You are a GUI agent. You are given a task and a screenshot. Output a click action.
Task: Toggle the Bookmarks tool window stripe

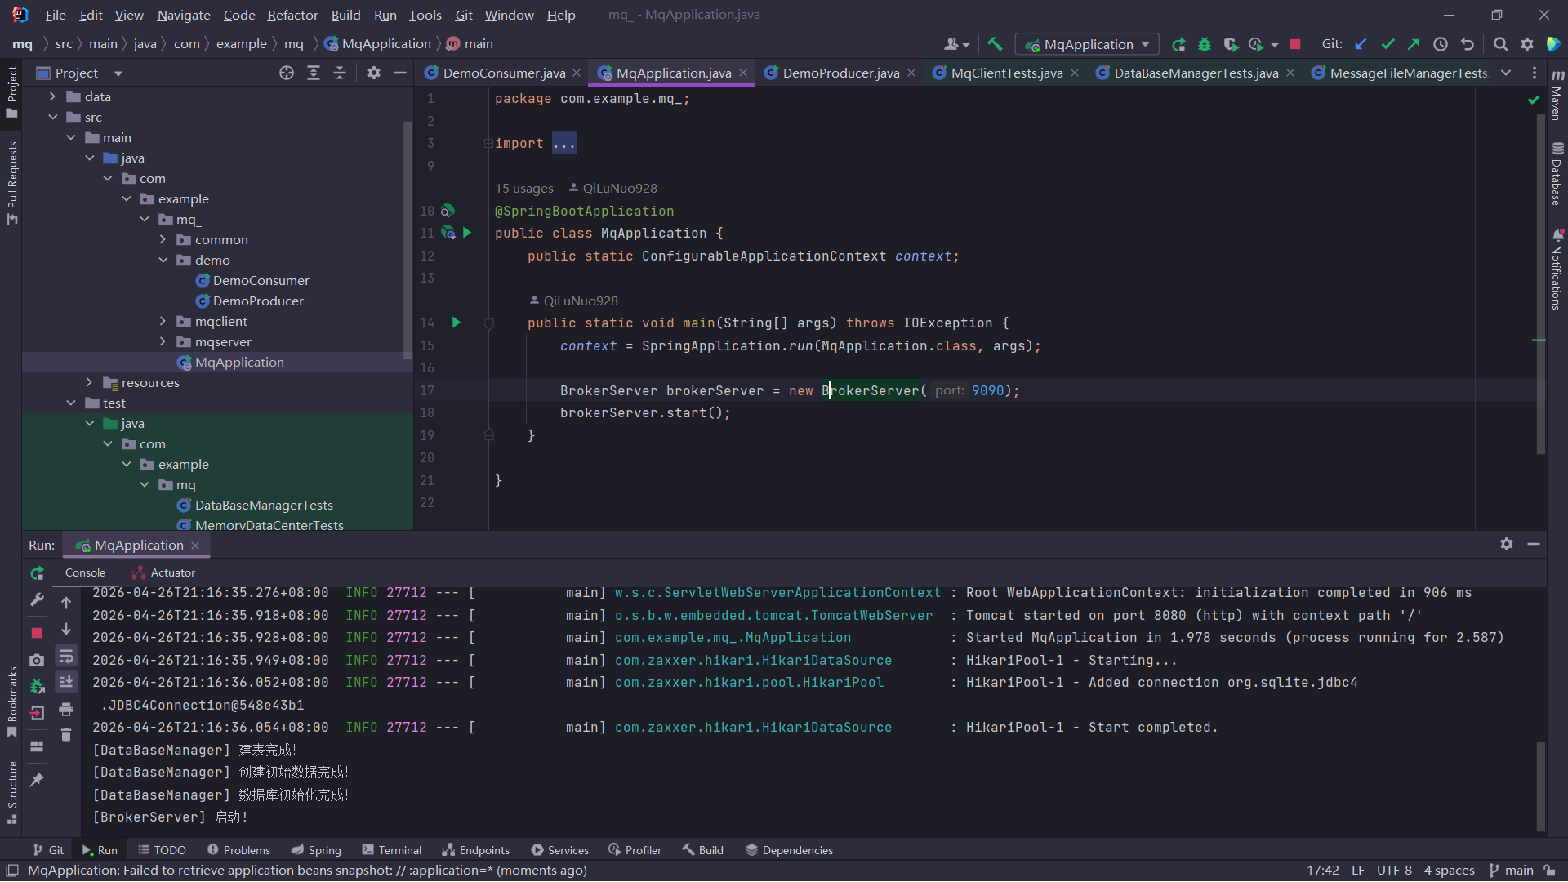coord(11,701)
